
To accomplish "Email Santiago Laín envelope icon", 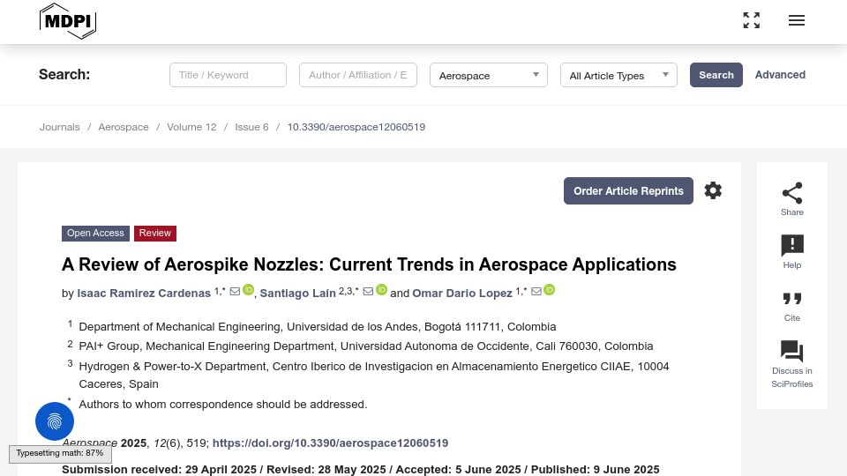I will pos(369,292).
